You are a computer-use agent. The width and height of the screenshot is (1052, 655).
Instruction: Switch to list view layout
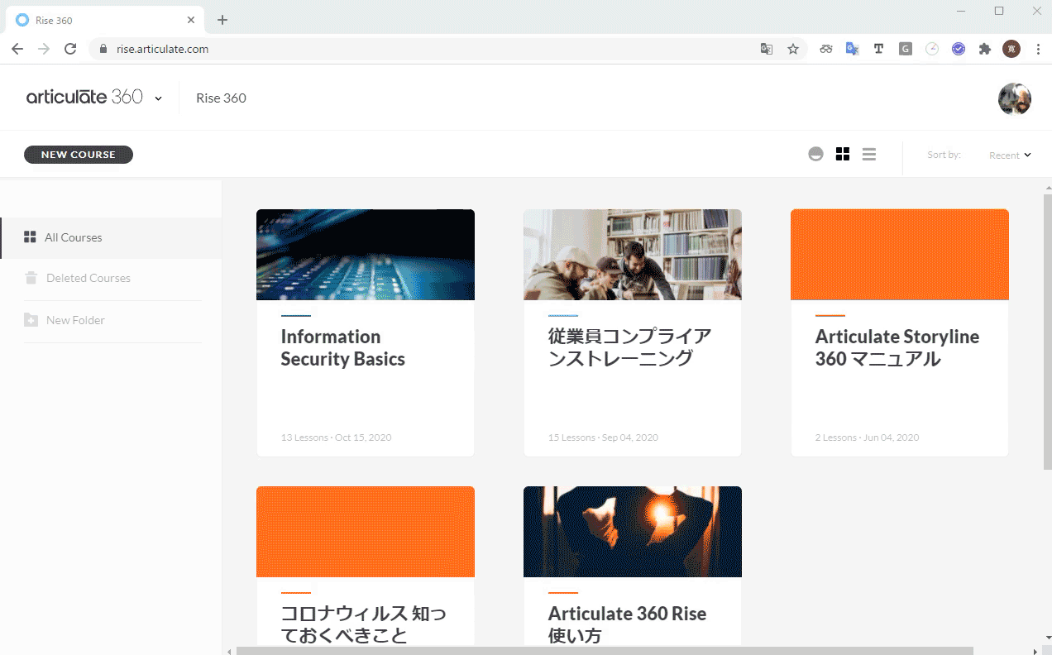[x=868, y=154]
